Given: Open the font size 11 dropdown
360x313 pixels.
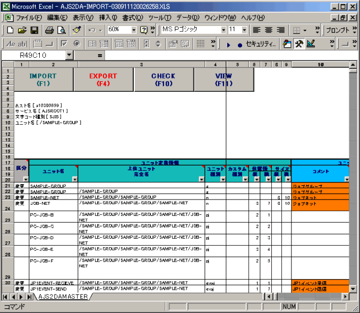Looking at the screenshot, I should tap(244, 30).
